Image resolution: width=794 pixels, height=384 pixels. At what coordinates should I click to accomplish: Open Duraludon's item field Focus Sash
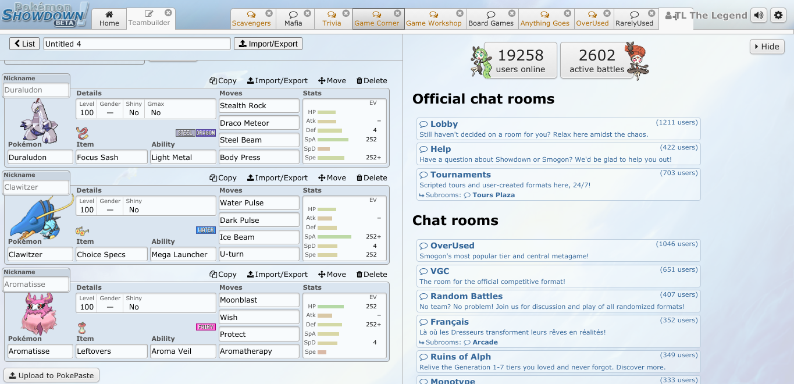[112, 157]
